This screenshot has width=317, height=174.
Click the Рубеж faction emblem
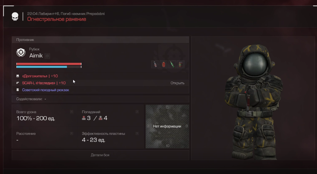tap(21, 52)
